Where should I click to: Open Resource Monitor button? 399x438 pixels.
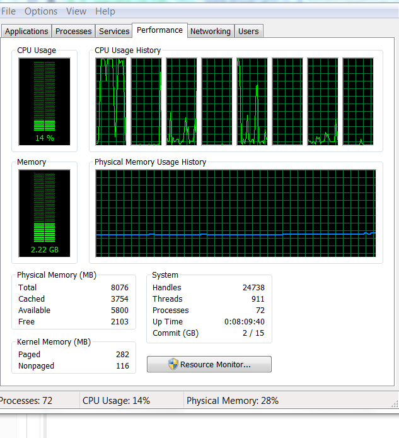pos(209,364)
